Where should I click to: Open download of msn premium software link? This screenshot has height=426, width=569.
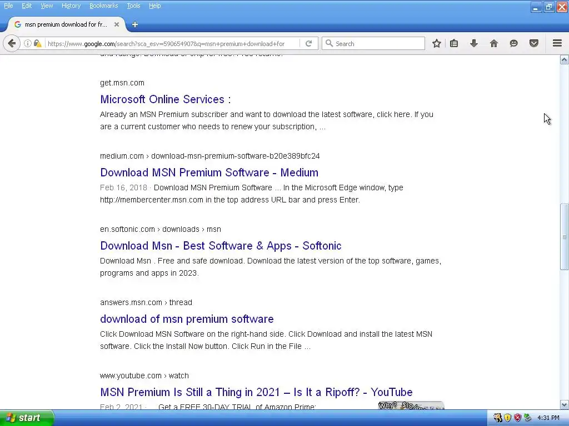[187, 319]
